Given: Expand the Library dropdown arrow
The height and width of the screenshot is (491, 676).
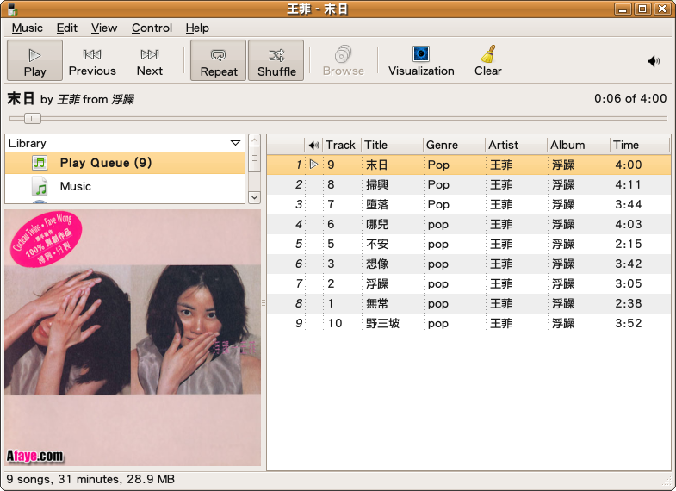Looking at the screenshot, I should (235, 143).
